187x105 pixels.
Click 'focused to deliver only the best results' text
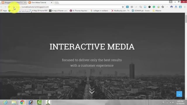tap(92, 60)
